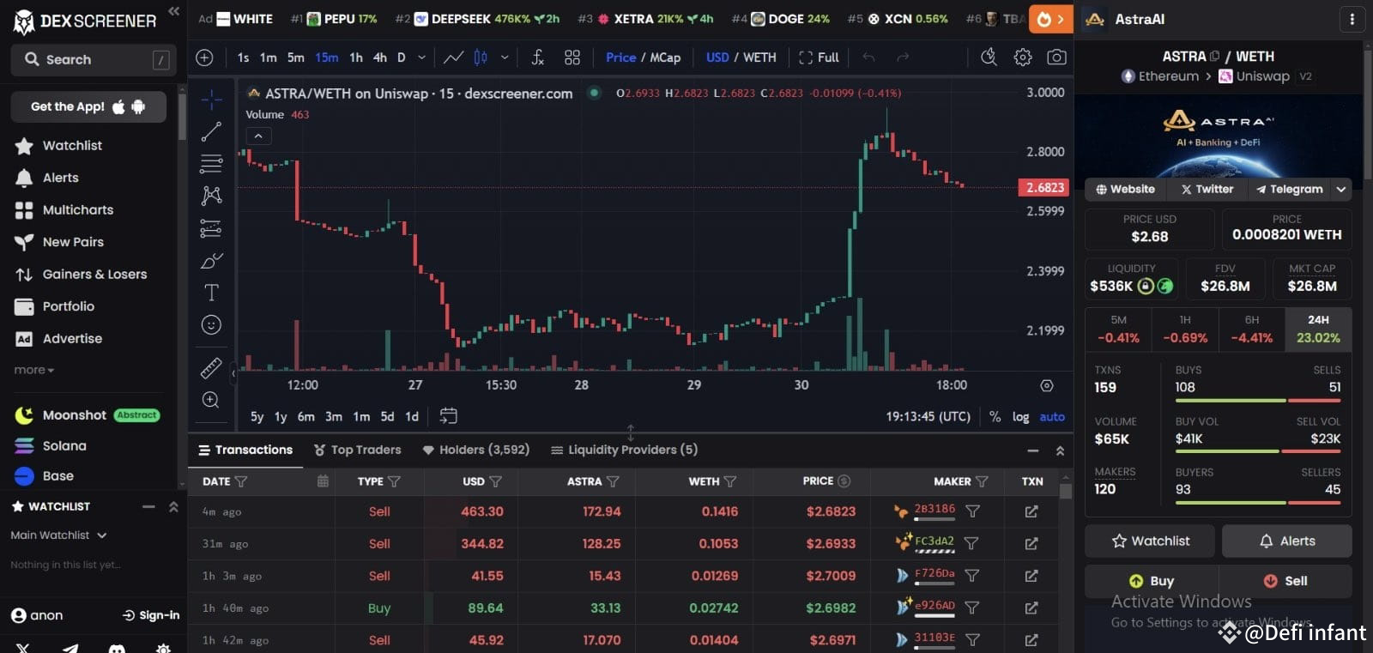
Task: Toggle log scale on chart
Action: point(1020,416)
